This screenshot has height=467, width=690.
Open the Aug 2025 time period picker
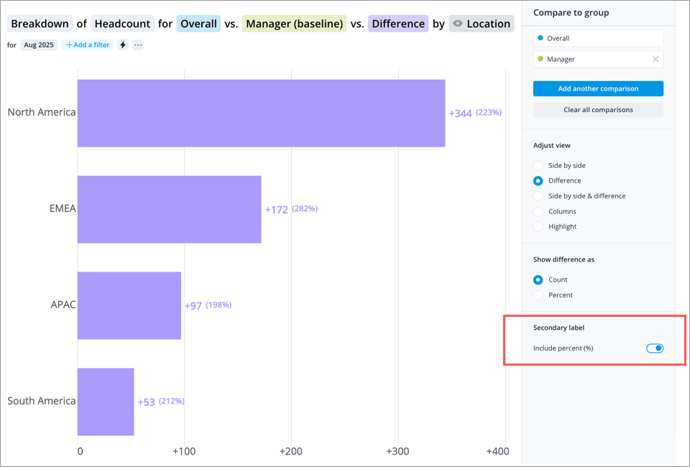click(x=39, y=45)
